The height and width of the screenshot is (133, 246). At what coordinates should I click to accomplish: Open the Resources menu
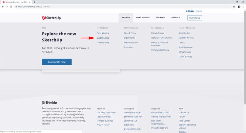tap(176, 18)
